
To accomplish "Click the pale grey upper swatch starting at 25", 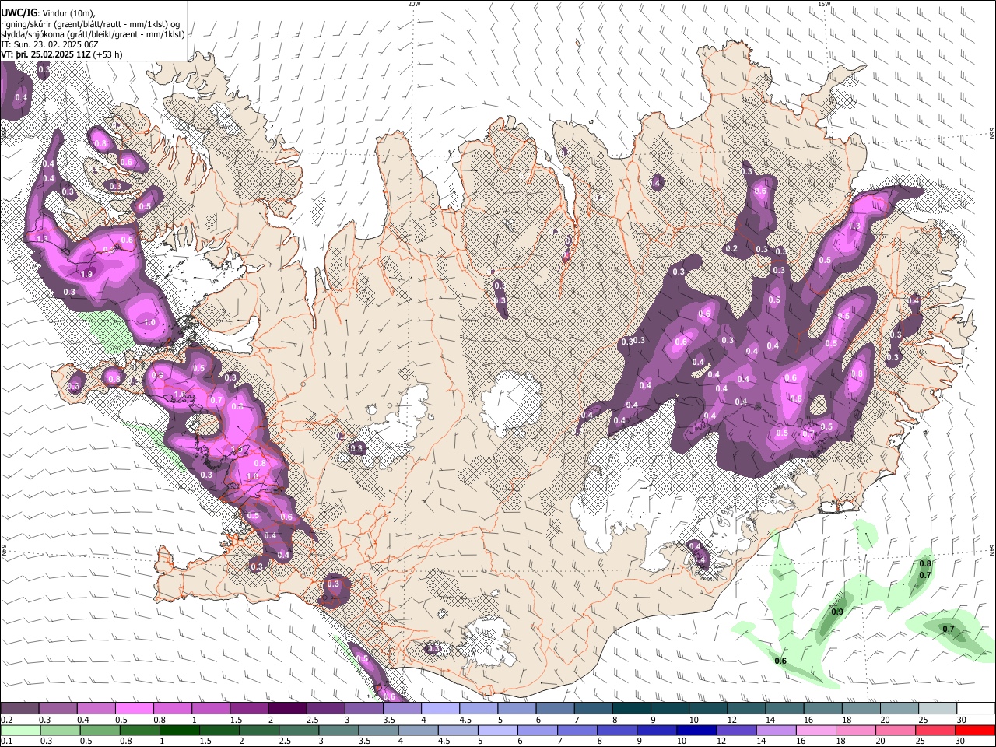I will tap(938, 709).
